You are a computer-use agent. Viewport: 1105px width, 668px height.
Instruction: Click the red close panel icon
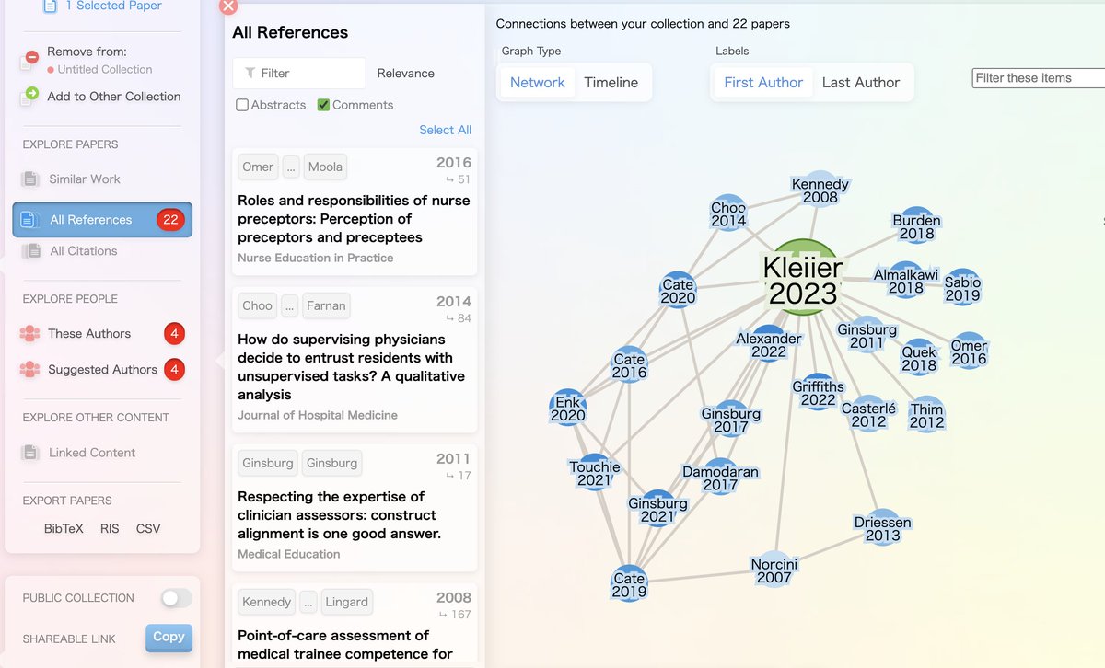(x=228, y=6)
